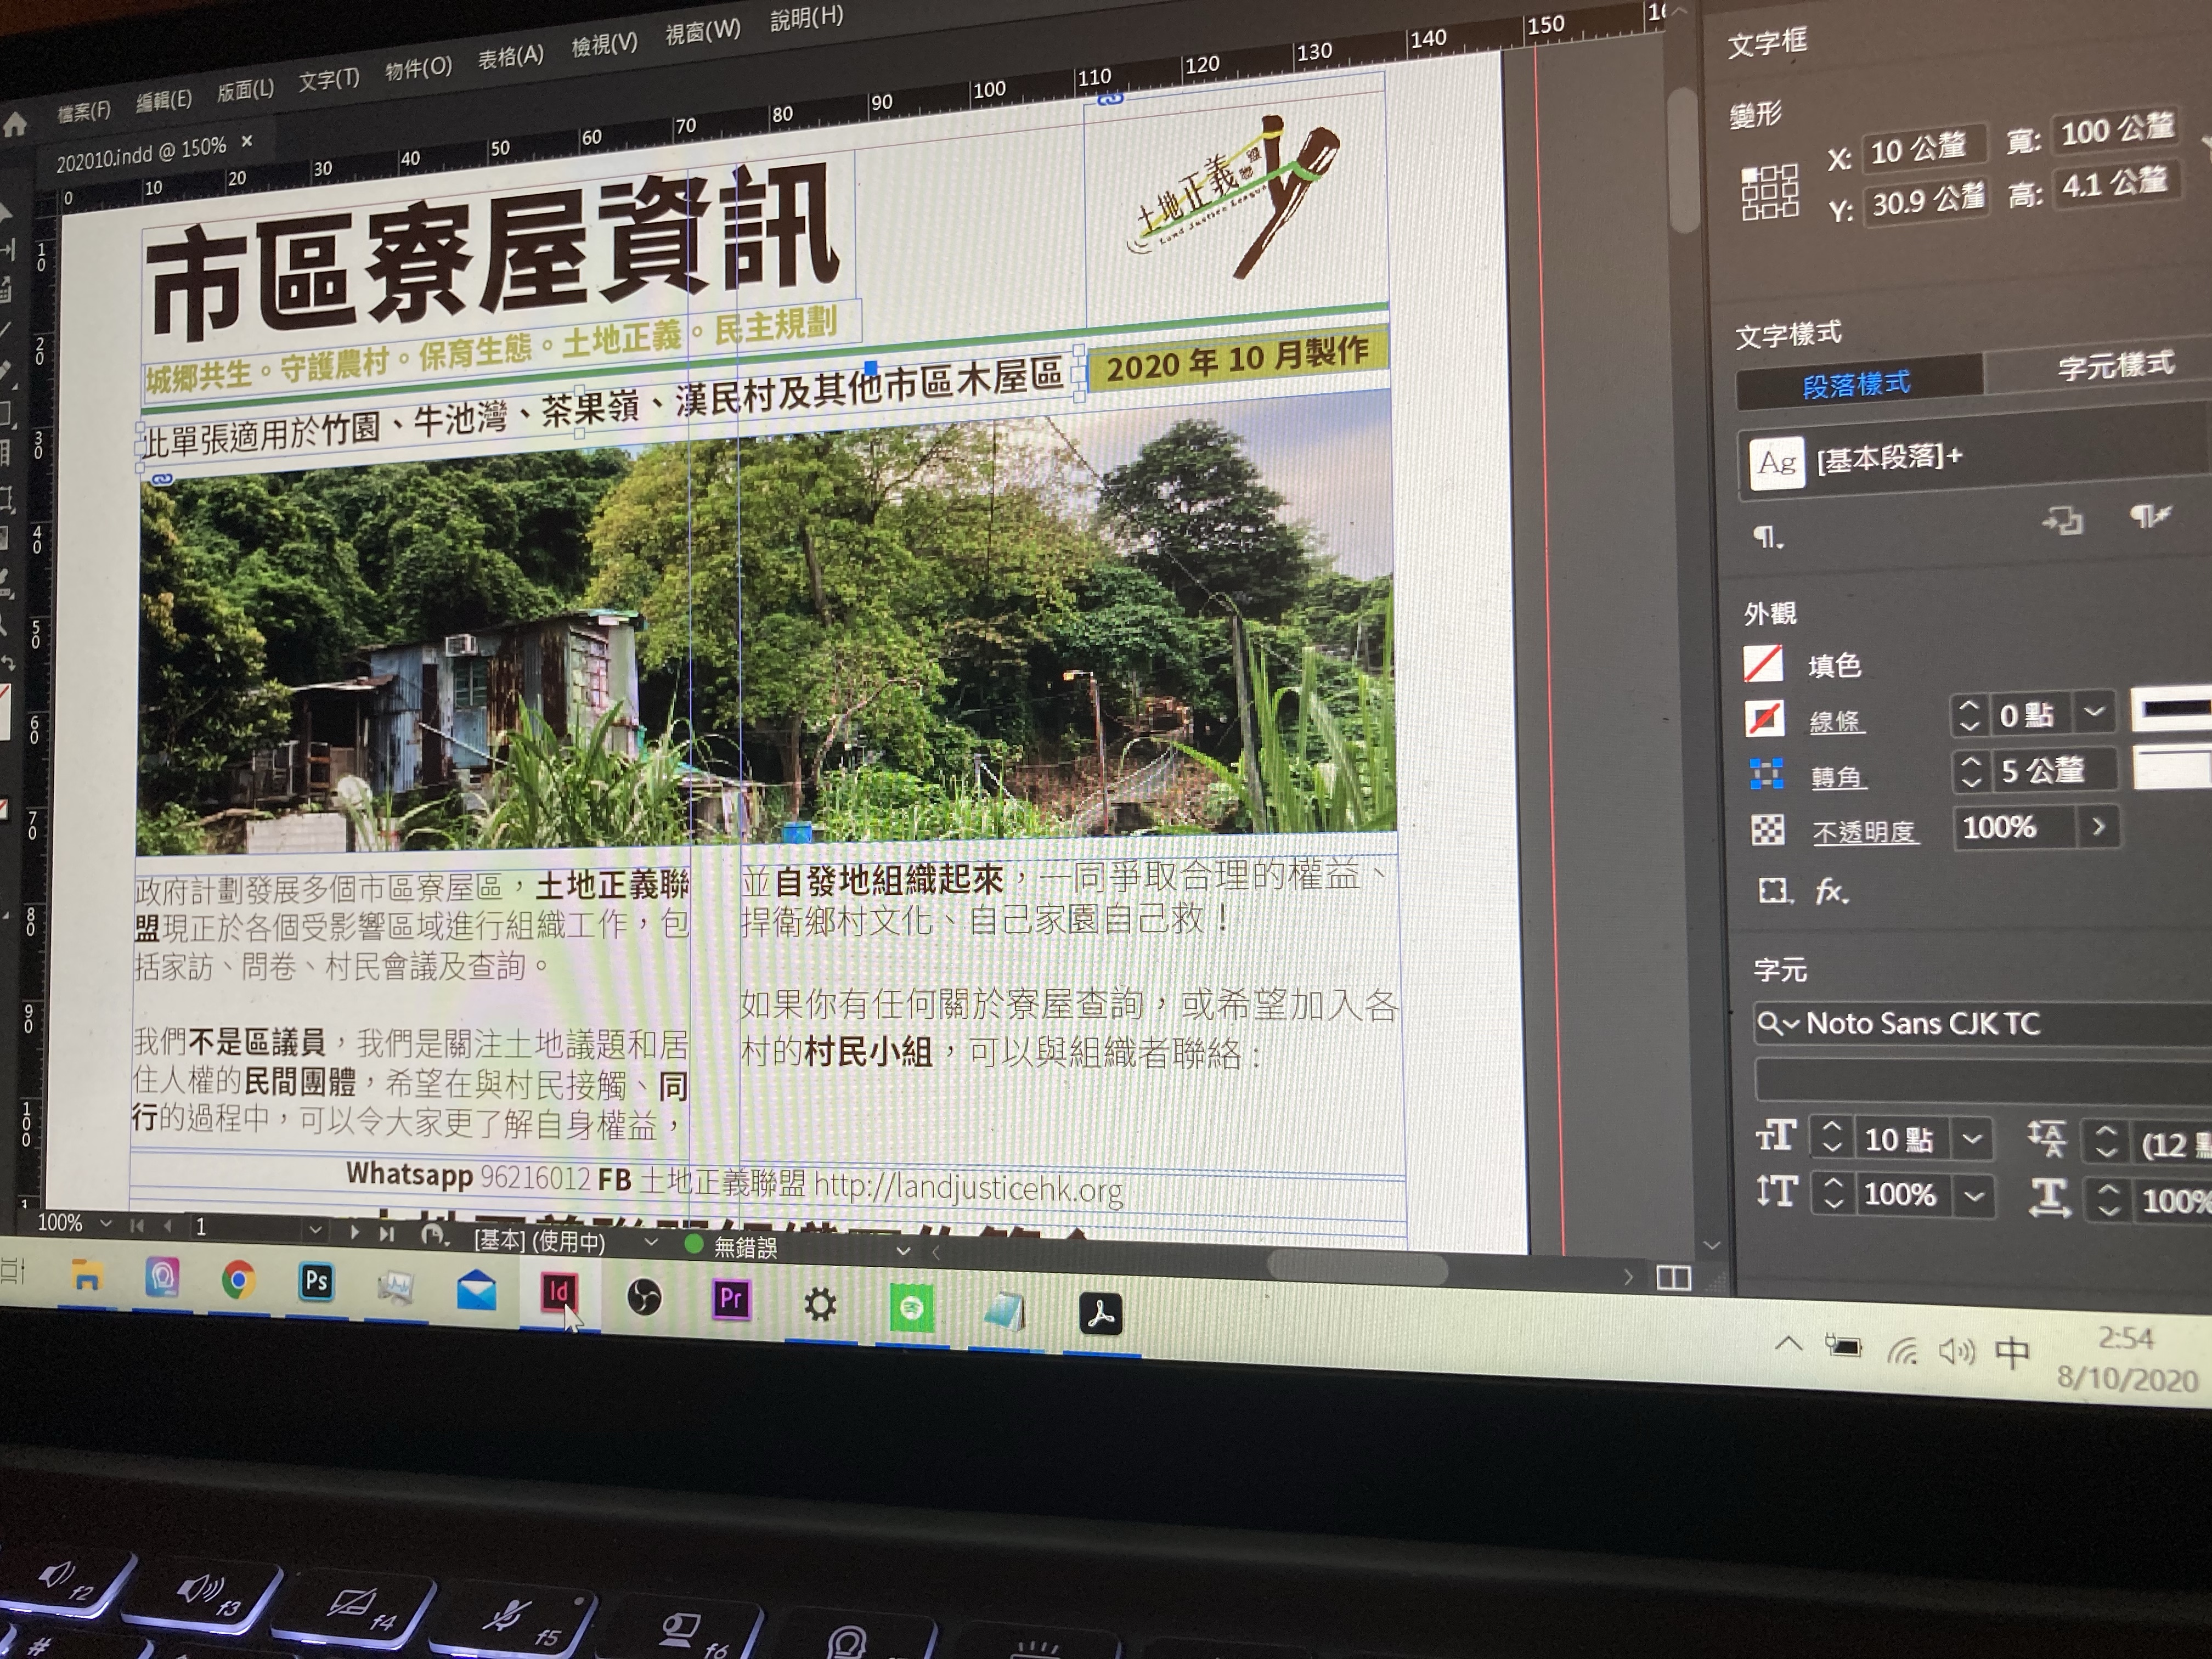This screenshot has width=2212, height=1659.
Task: Open the stroke weight 0 點 dropdown
Action: [2095, 712]
